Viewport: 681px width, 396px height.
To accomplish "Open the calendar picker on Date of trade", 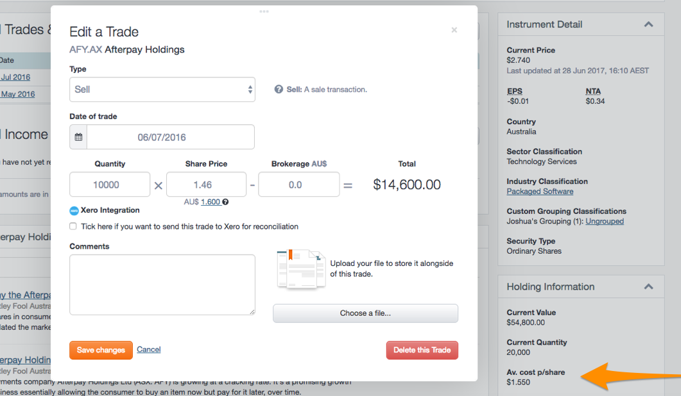I will tap(78, 136).
